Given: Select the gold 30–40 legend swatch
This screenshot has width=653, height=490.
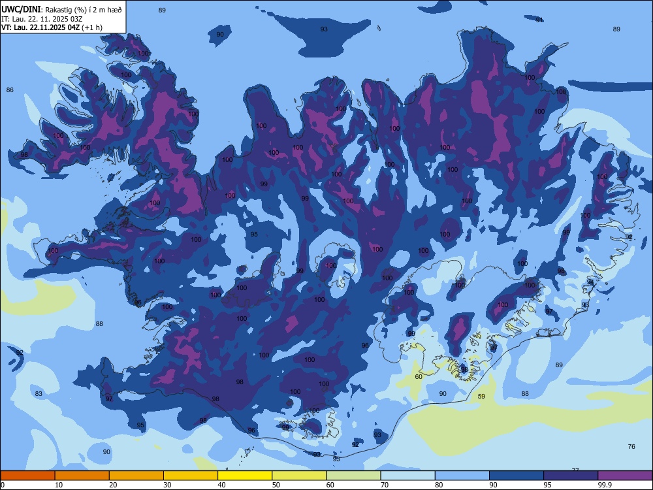Looking at the screenshot, I should pyautogui.click(x=191, y=476).
